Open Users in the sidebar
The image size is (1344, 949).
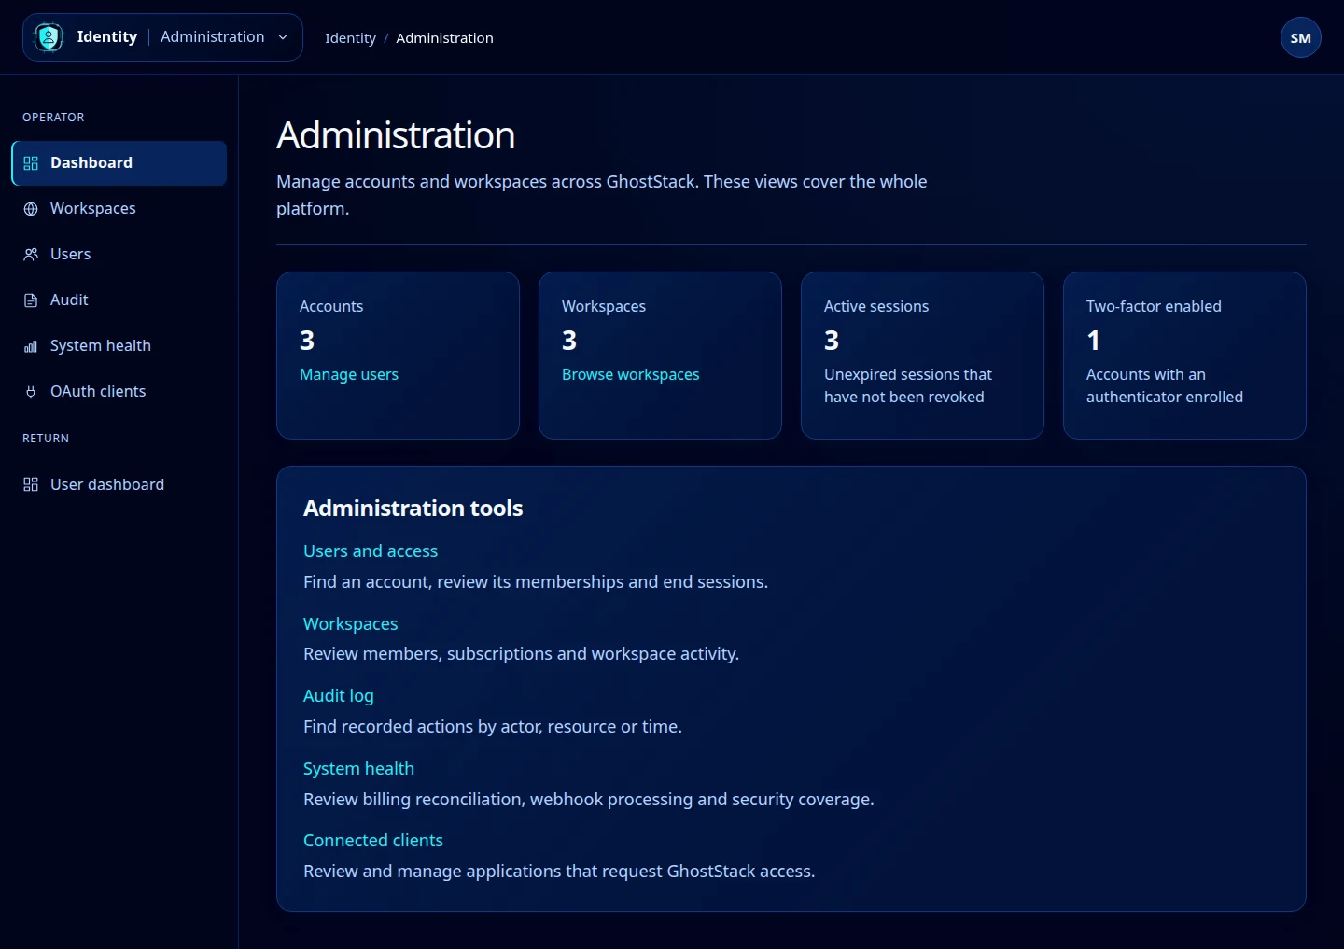tap(119, 255)
